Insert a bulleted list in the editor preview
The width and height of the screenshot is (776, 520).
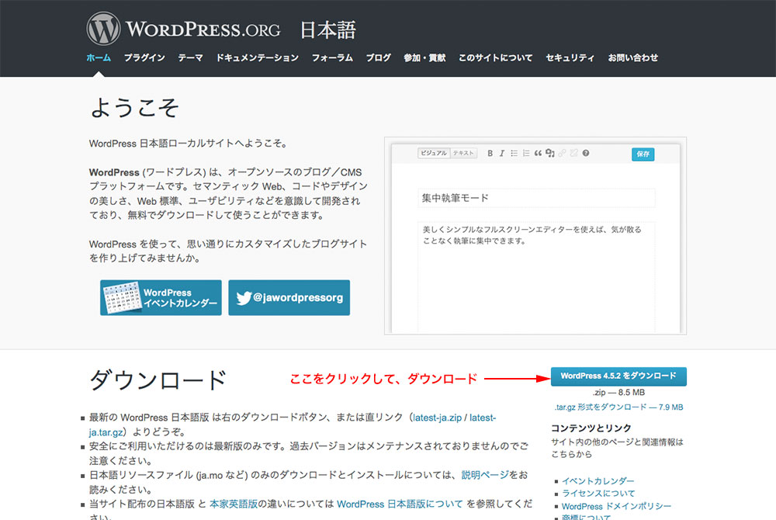(514, 154)
